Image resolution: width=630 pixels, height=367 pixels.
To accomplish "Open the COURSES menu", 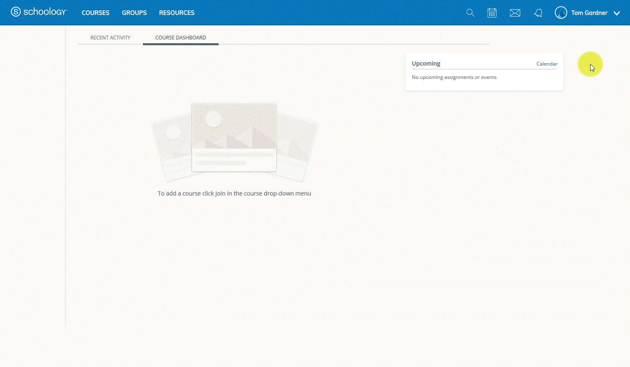I will tap(95, 12).
